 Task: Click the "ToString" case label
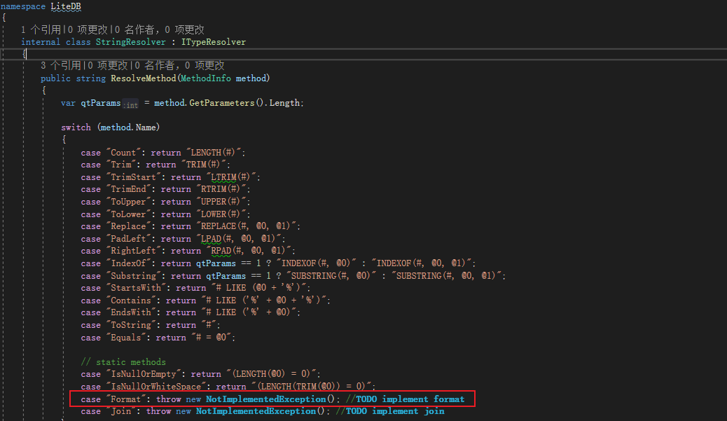(x=131, y=325)
